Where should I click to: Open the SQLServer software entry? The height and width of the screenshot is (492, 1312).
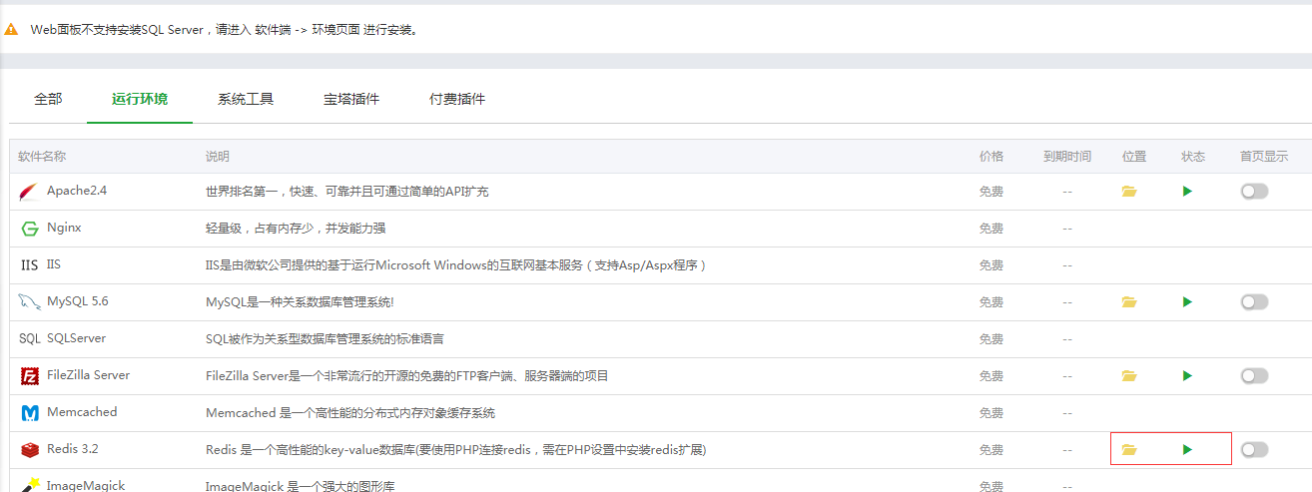click(76, 338)
